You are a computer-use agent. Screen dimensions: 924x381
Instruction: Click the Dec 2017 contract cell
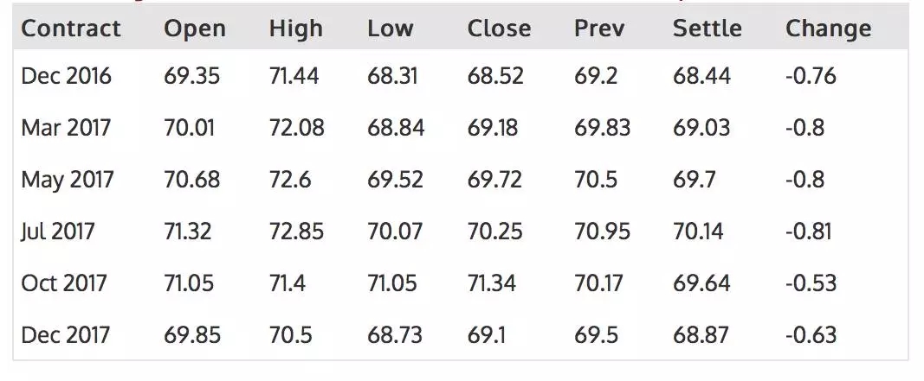tap(67, 335)
